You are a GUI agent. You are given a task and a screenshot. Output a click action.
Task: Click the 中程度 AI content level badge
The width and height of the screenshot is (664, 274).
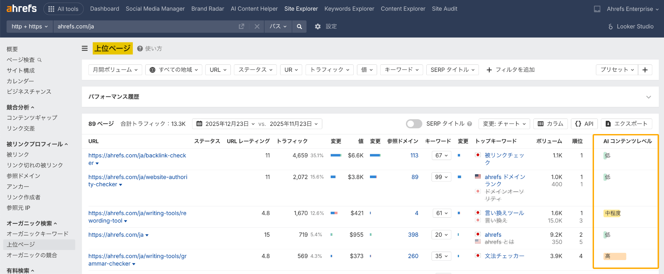click(x=612, y=213)
